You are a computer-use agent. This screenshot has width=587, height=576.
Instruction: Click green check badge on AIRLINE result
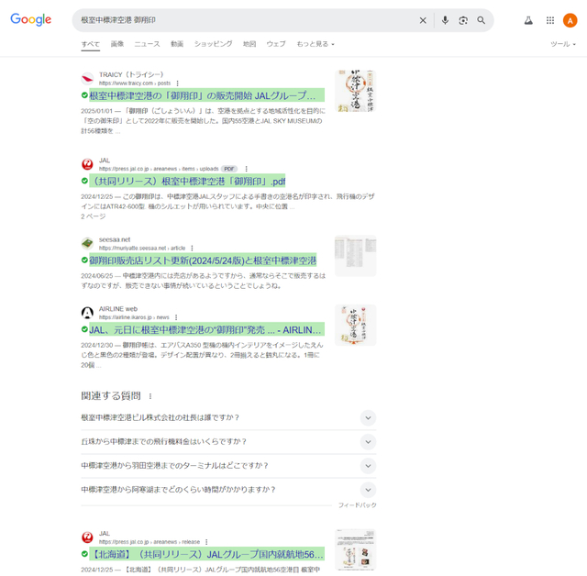pyautogui.click(x=84, y=329)
